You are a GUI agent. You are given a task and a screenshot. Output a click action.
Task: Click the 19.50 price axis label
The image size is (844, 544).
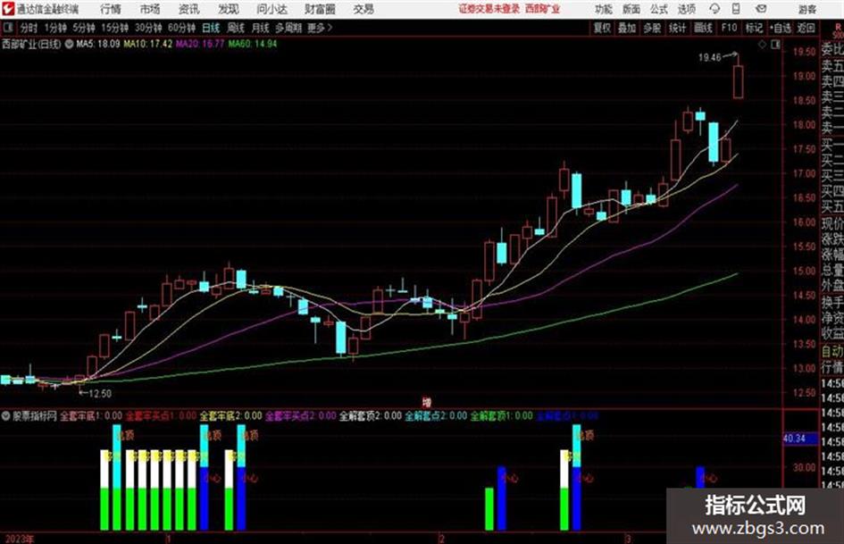point(804,52)
